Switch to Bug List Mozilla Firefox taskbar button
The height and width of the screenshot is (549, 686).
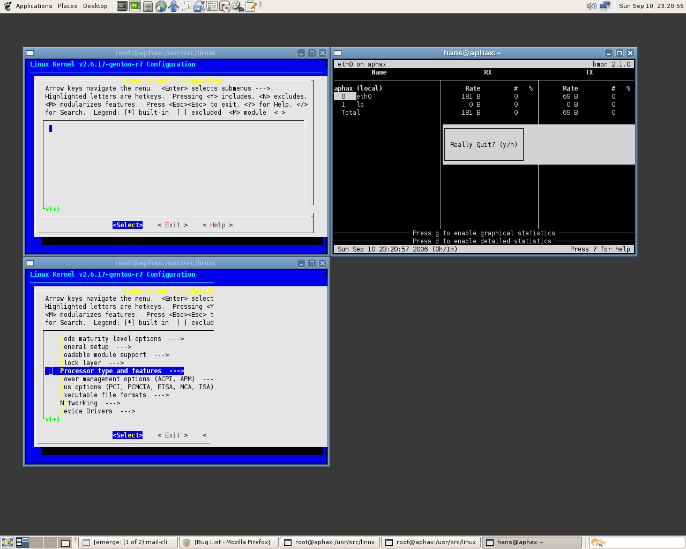(228, 543)
